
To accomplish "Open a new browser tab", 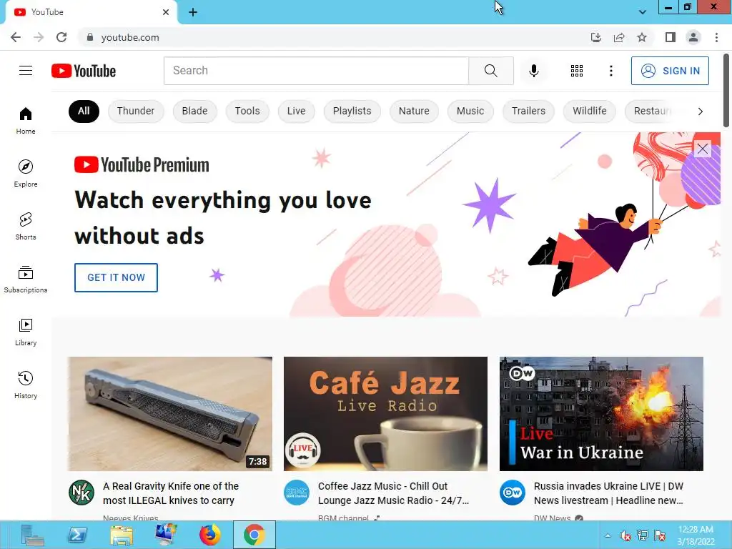I will [x=193, y=12].
